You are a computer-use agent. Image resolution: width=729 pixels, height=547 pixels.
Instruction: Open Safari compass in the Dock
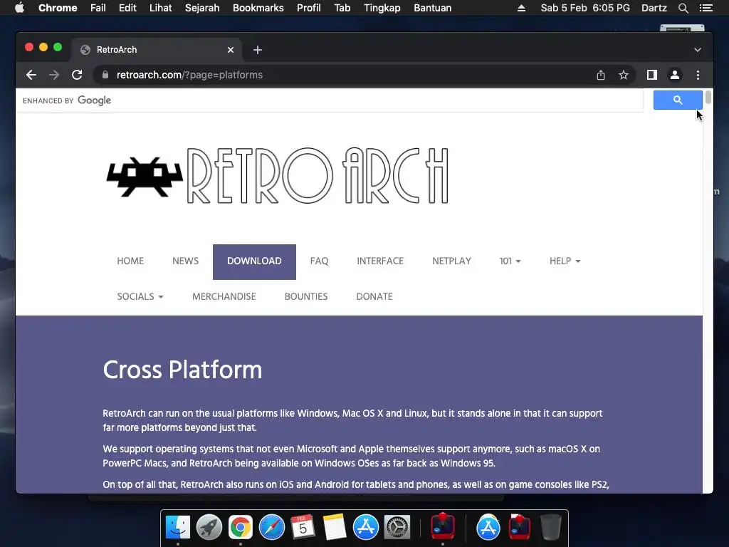[271, 527]
